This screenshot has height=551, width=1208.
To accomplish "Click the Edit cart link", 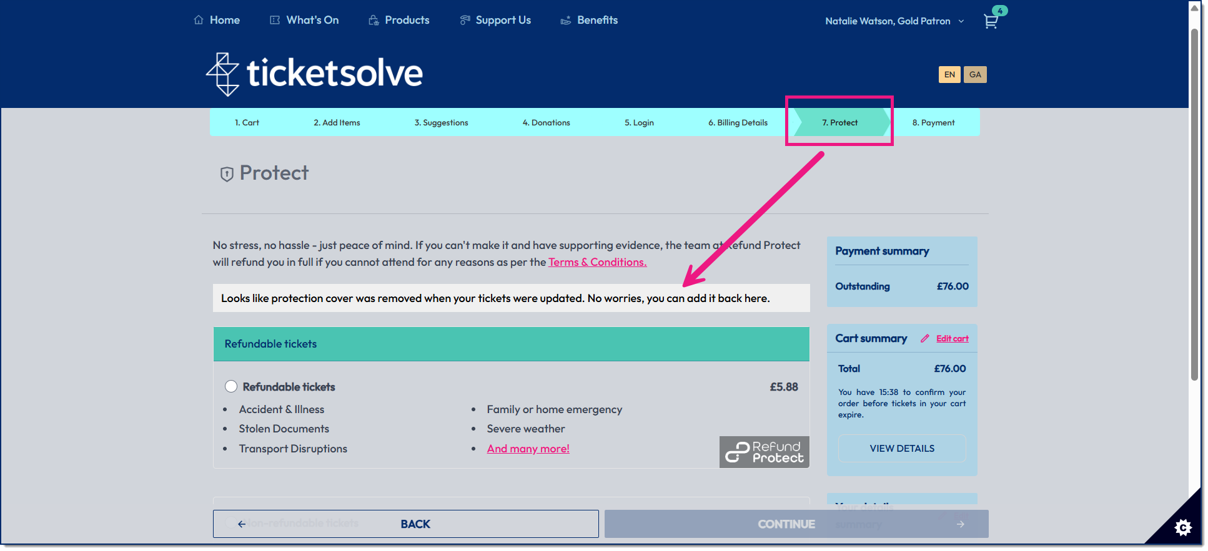I will point(953,338).
